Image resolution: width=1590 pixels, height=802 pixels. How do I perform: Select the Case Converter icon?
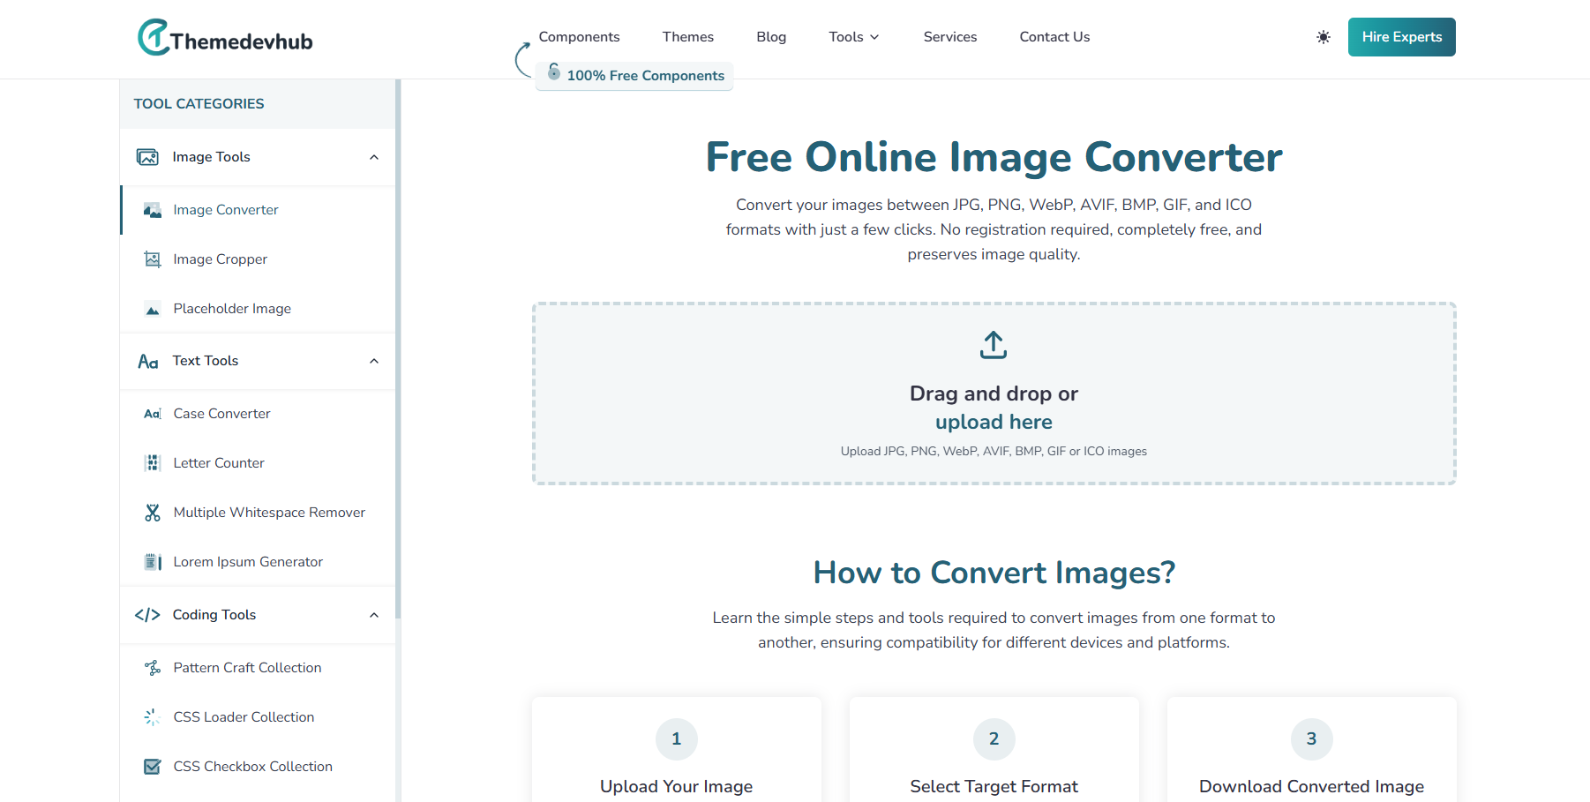point(152,413)
